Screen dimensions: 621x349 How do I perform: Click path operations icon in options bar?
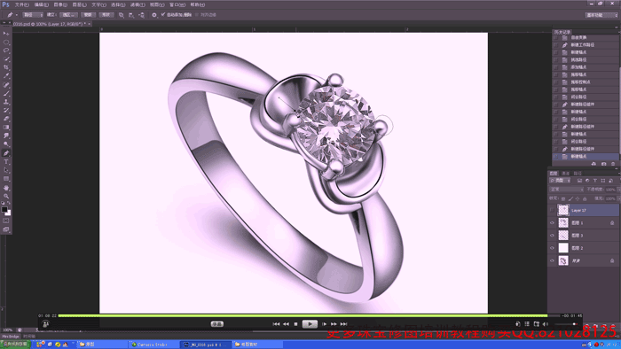tap(122, 15)
